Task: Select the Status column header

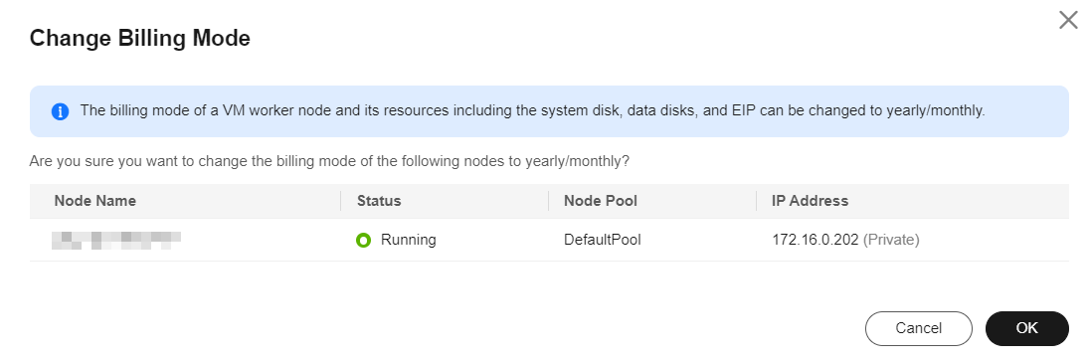Action: (379, 201)
